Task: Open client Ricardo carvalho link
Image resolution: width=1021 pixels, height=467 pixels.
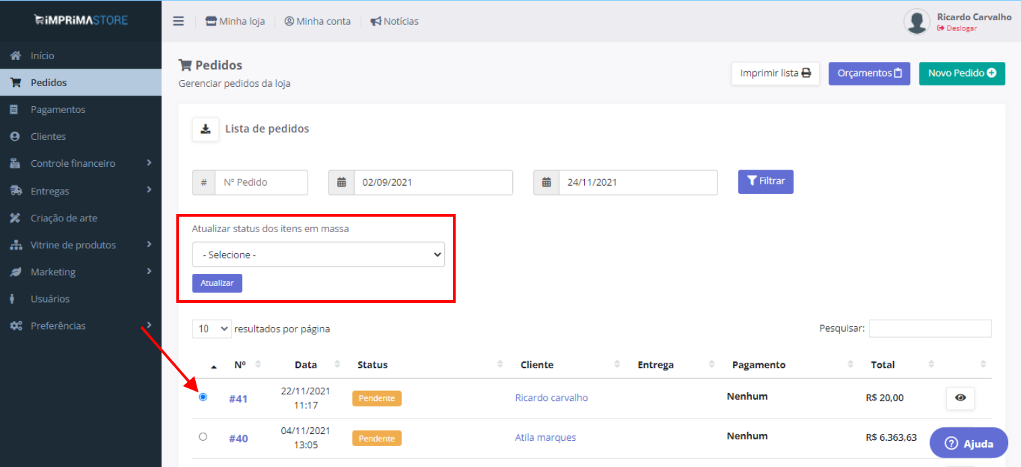Action: [551, 398]
